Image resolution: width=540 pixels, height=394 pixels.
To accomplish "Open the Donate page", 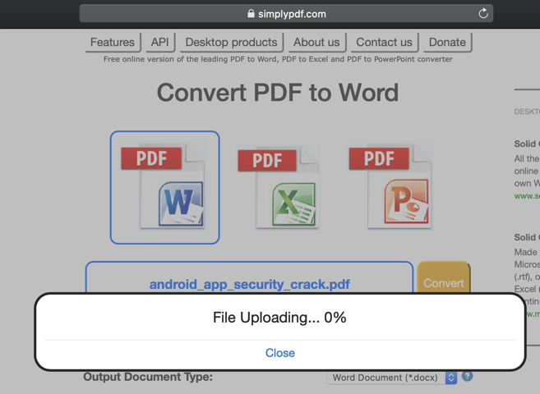I will [x=447, y=43].
